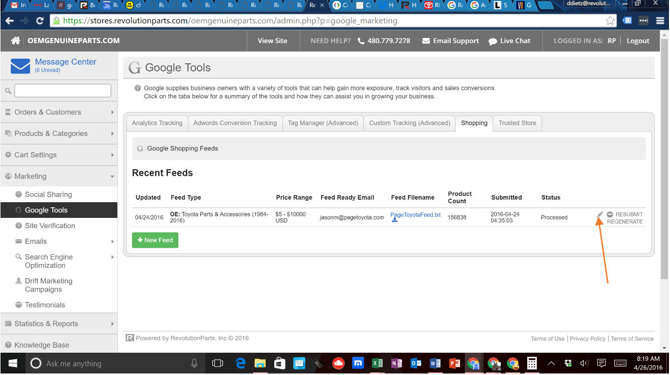The height and width of the screenshot is (375, 670).
Task: Click the pencil edit icon for the Toyota feed
Action: (x=600, y=215)
